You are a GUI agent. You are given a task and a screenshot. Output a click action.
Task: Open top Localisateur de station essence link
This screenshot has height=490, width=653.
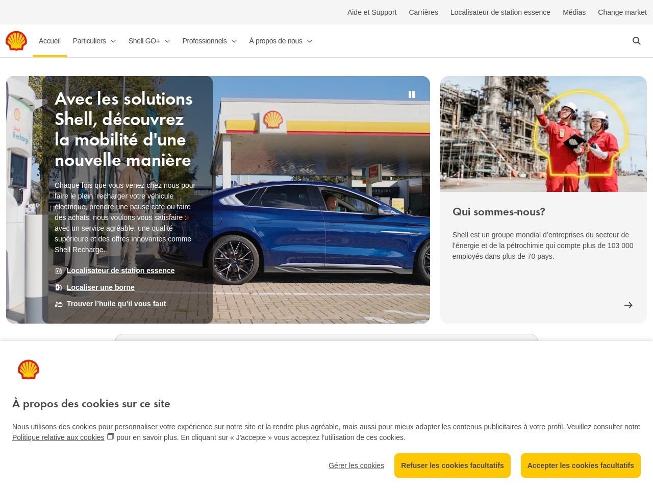[x=500, y=12]
